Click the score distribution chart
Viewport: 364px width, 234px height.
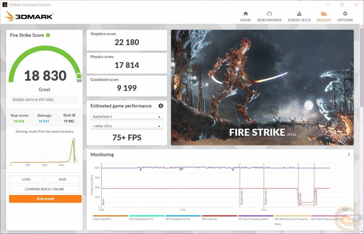(44, 151)
